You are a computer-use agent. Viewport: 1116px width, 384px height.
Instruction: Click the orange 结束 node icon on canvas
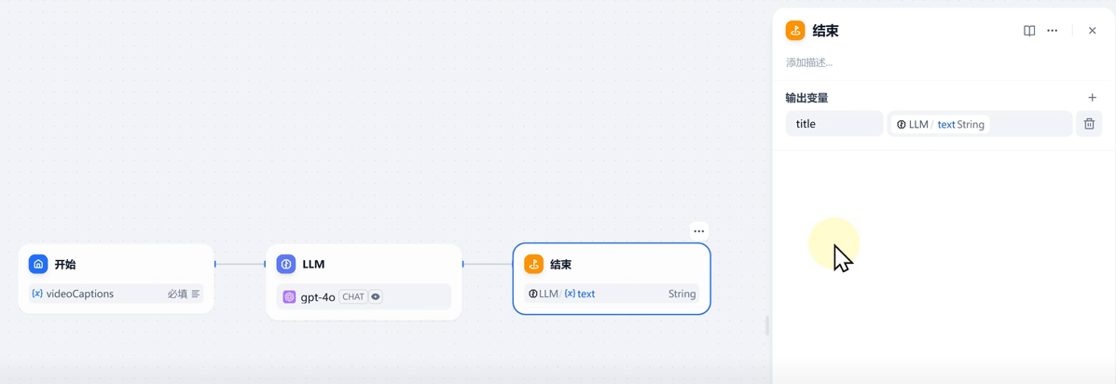[x=534, y=264]
